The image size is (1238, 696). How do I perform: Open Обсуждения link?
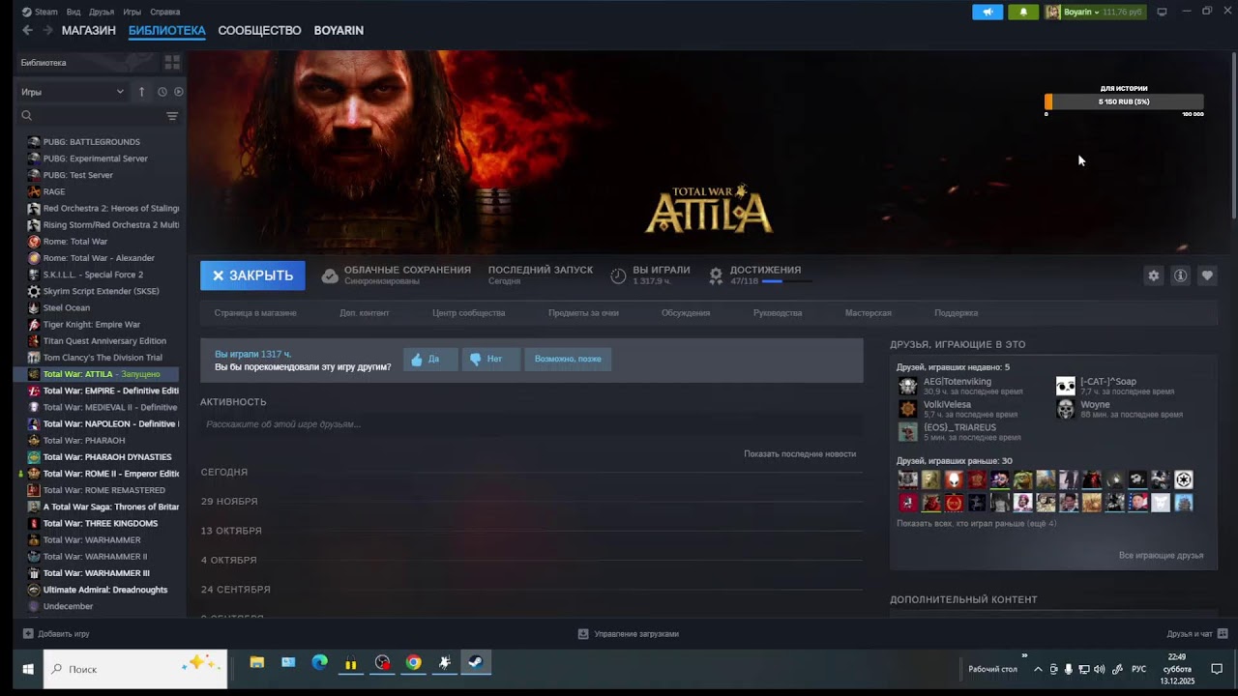(686, 313)
